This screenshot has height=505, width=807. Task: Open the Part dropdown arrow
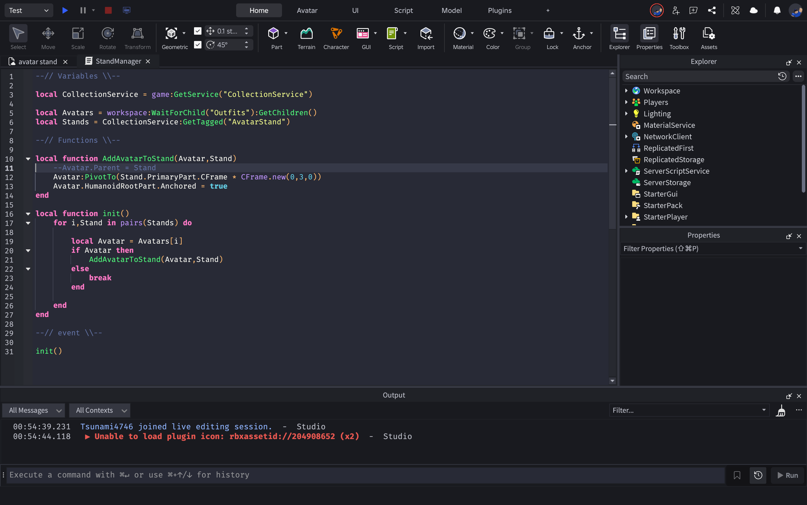pos(286,33)
